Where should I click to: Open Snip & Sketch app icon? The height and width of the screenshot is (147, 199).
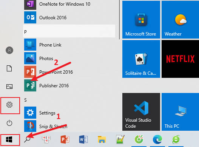pos(30,126)
